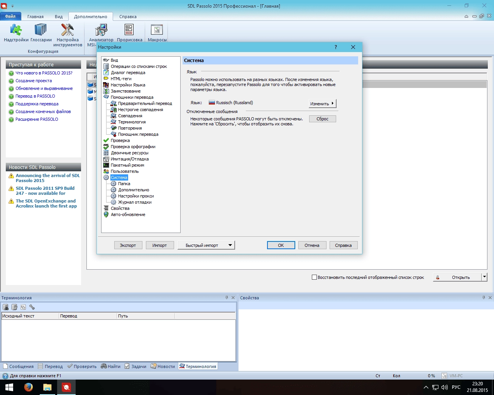The width and height of the screenshot is (494, 395).
Task: Open Создание проекта help link
Action: tap(34, 81)
